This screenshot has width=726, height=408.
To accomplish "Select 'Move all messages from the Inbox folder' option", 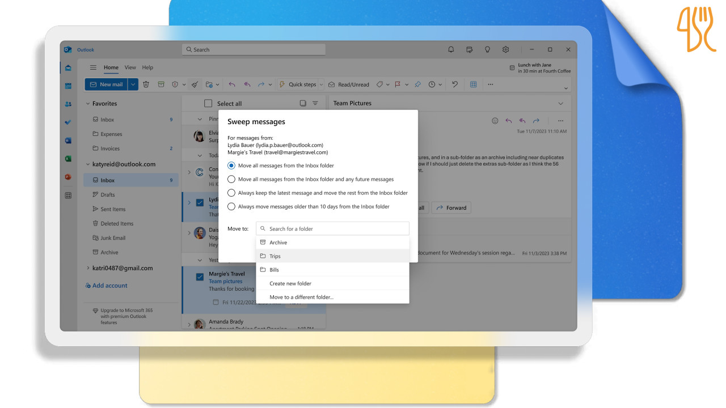I will coord(231,165).
